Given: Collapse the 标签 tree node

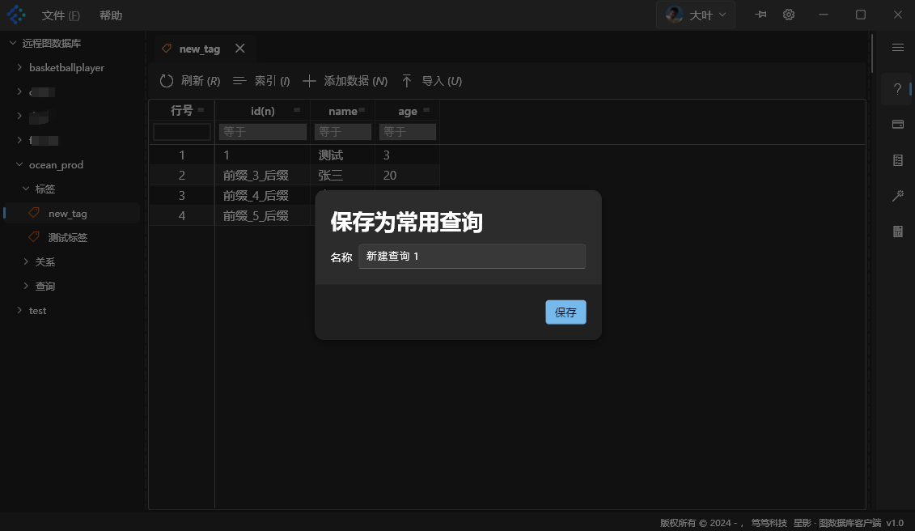Looking at the screenshot, I should tap(26, 189).
